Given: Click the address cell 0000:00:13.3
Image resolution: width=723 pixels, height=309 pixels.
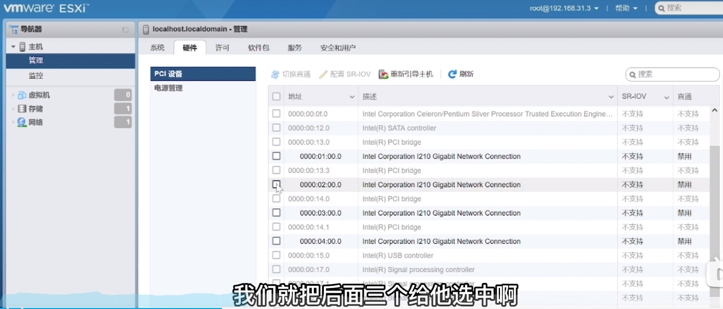Looking at the screenshot, I should [308, 171].
